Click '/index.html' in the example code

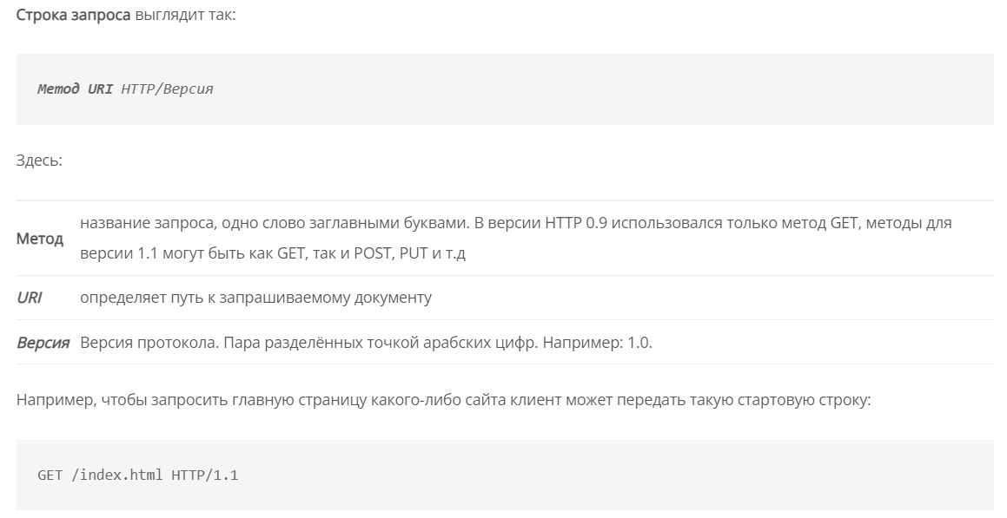click(x=117, y=475)
